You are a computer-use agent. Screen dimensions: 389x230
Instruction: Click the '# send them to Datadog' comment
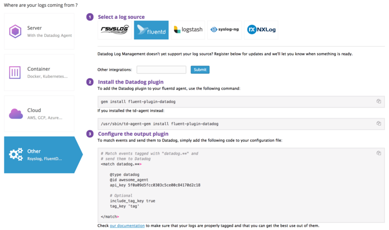(x=125, y=159)
